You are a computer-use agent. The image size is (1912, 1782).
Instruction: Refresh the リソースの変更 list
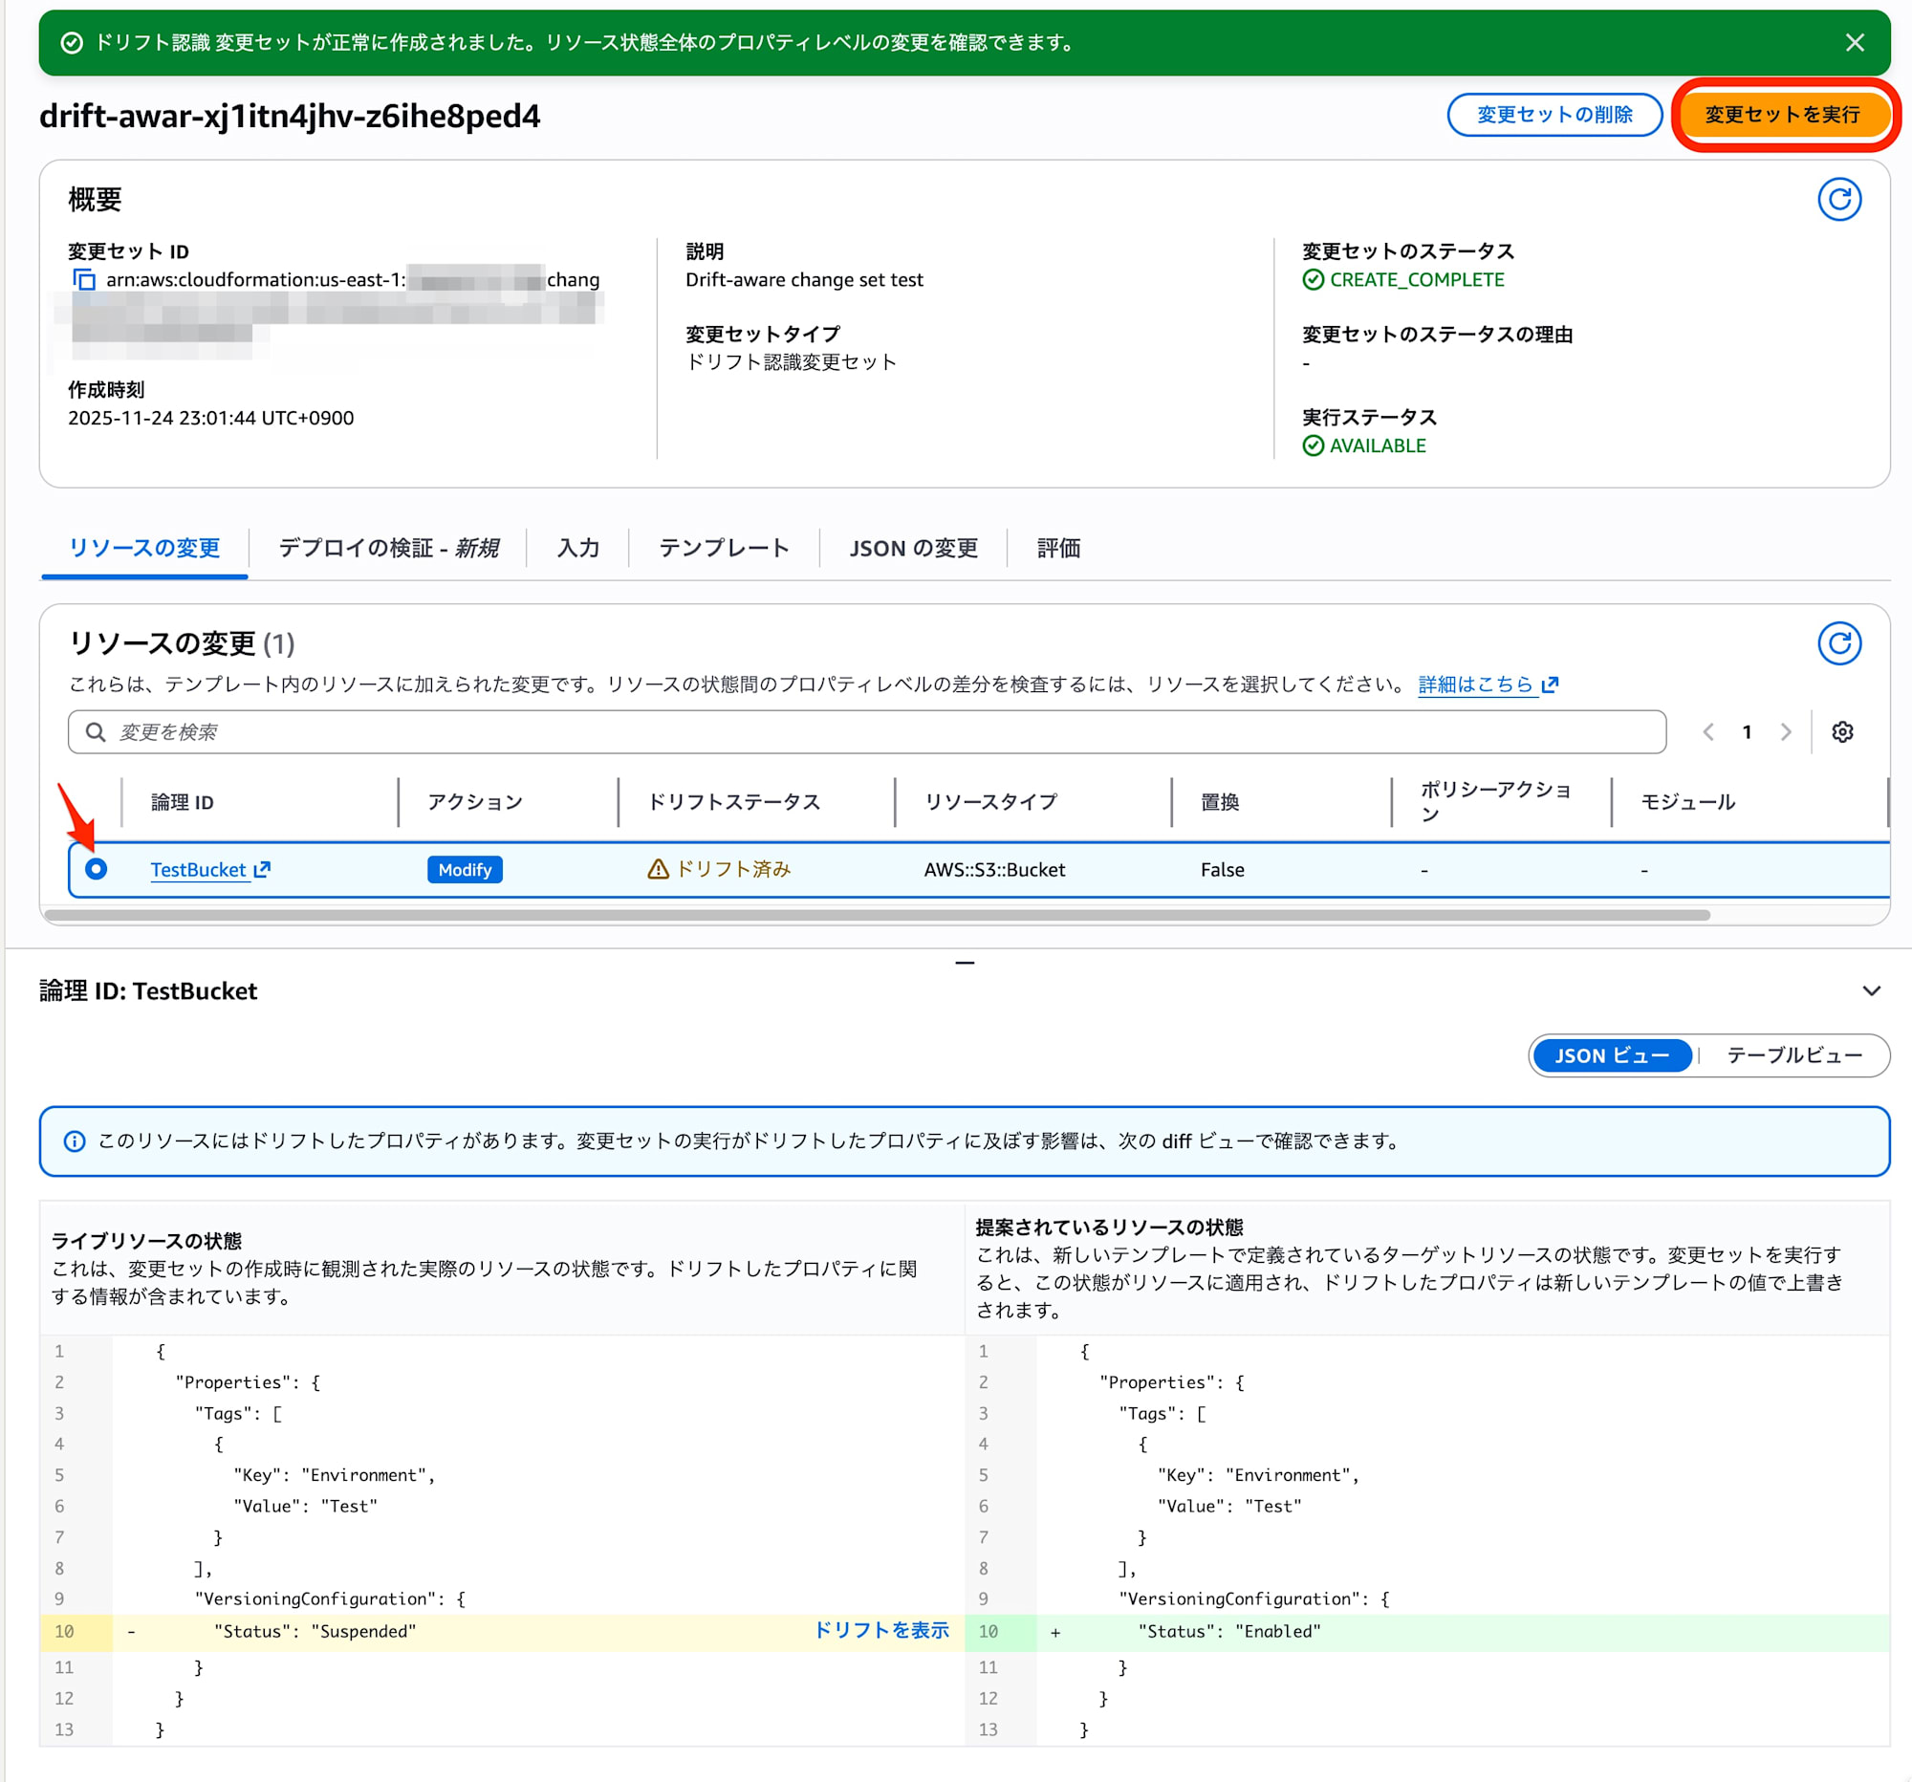tap(1842, 642)
